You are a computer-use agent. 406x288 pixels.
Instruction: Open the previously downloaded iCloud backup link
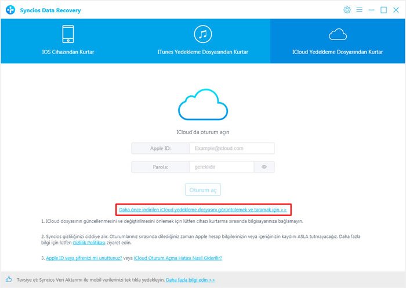click(203, 210)
